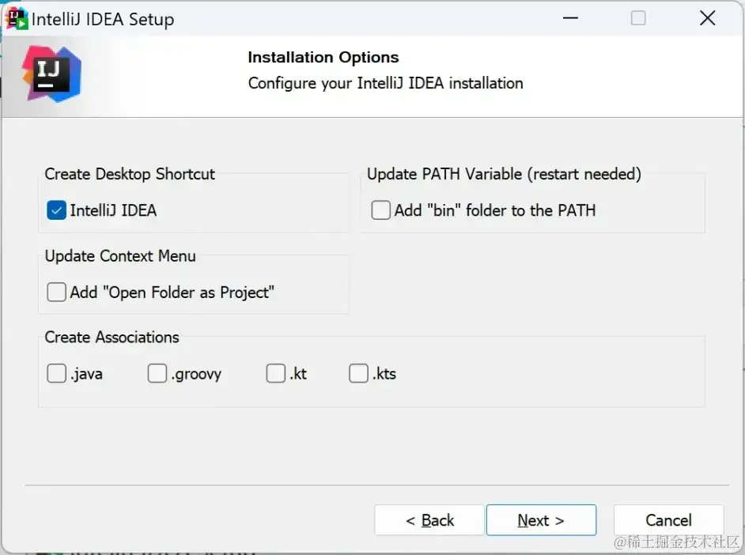Click the "Configure your IntelliJ IDEA installation" subtitle

click(x=385, y=83)
